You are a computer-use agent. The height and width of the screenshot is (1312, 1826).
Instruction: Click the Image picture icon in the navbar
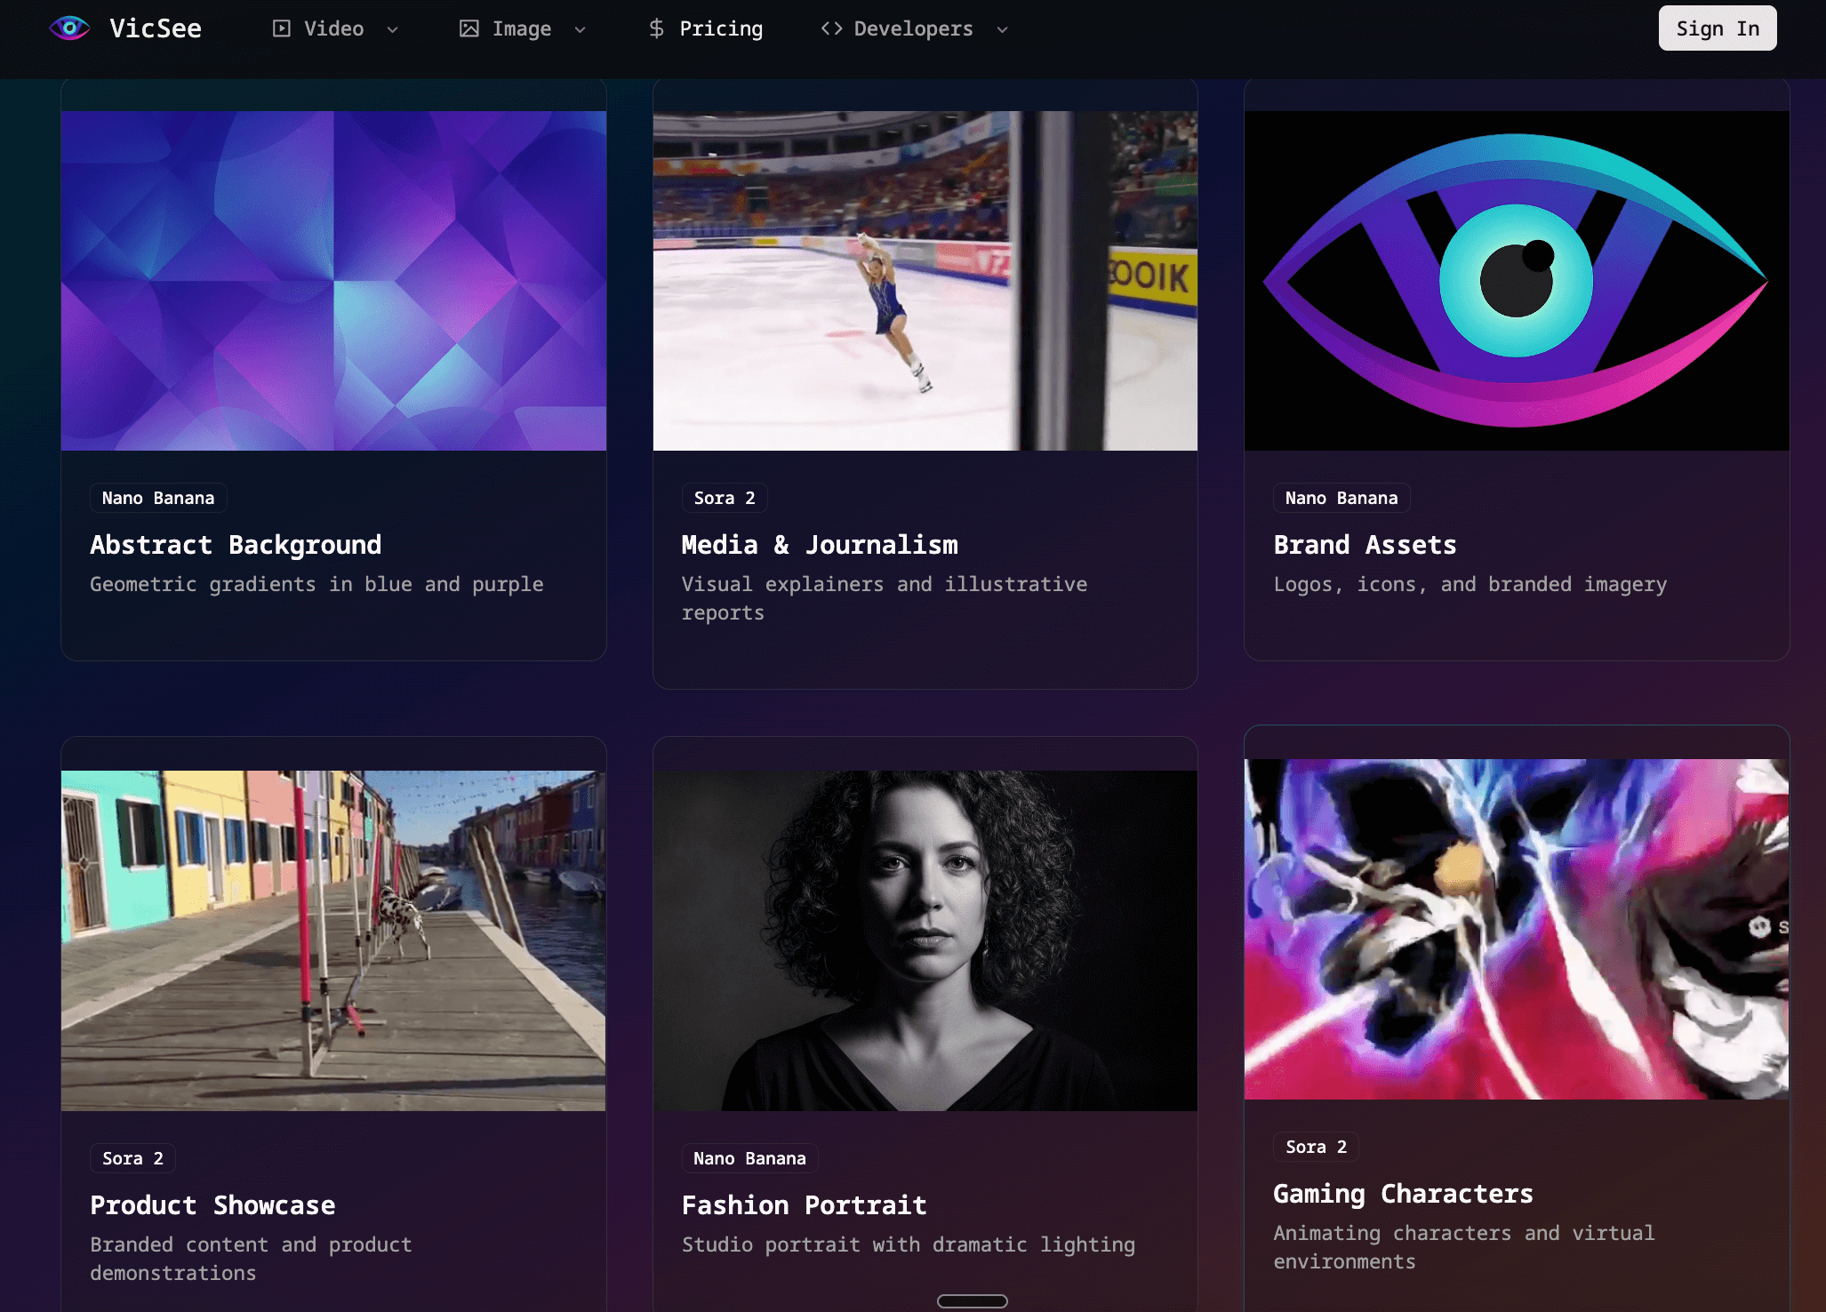click(x=469, y=28)
